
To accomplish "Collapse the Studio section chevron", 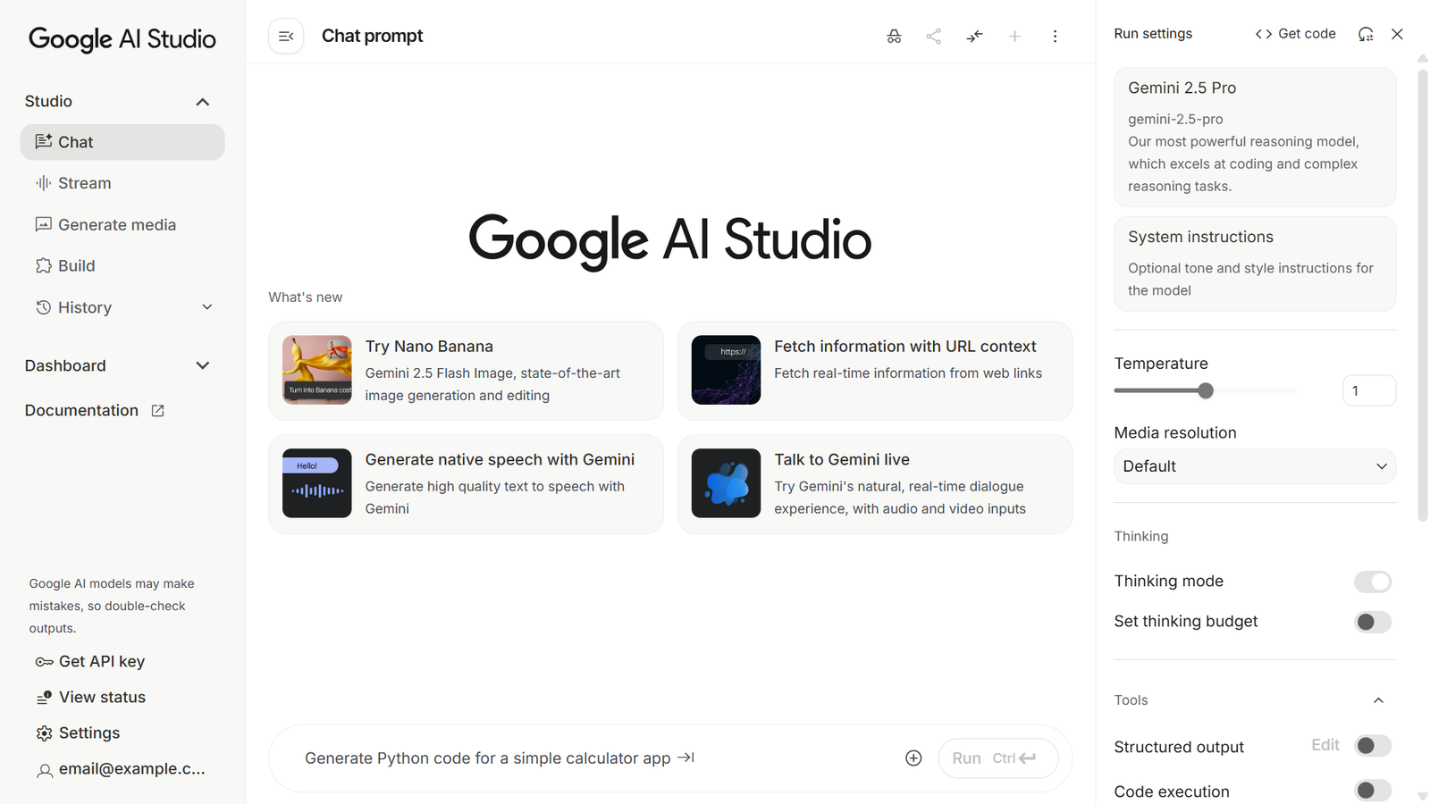I will pyautogui.click(x=203, y=102).
